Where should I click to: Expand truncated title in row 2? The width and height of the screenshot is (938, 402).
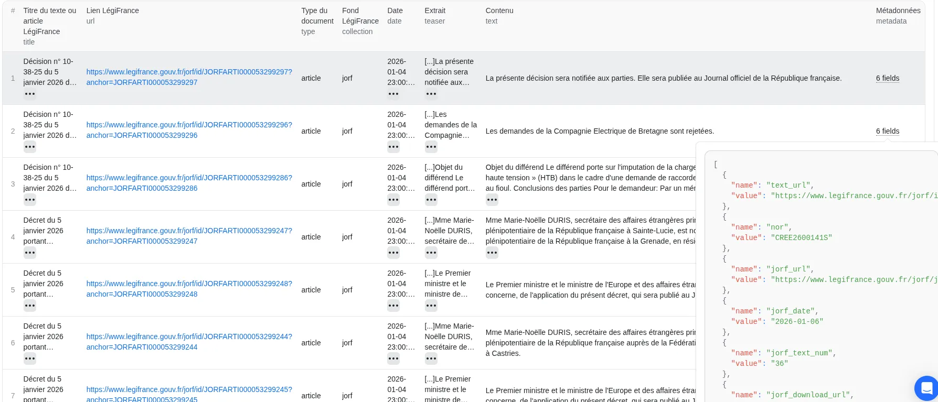[30, 147]
